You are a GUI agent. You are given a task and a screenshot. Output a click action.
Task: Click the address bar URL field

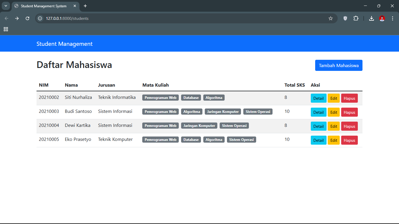pos(175,18)
